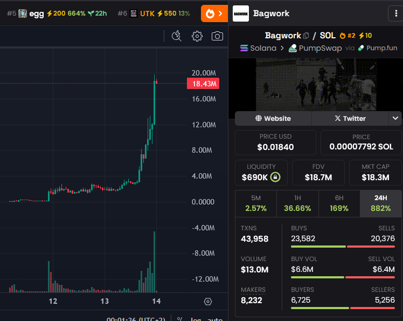Open the quick replay search icon
The height and width of the screenshot is (321, 403).
(x=177, y=36)
